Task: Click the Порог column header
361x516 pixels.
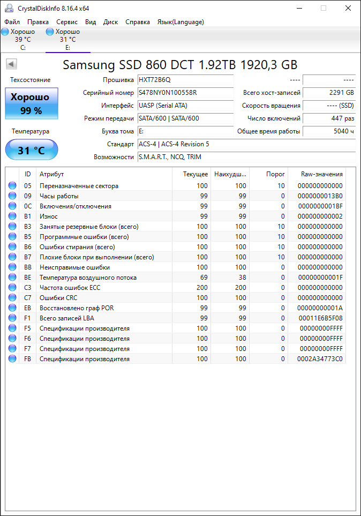Action: (268, 174)
